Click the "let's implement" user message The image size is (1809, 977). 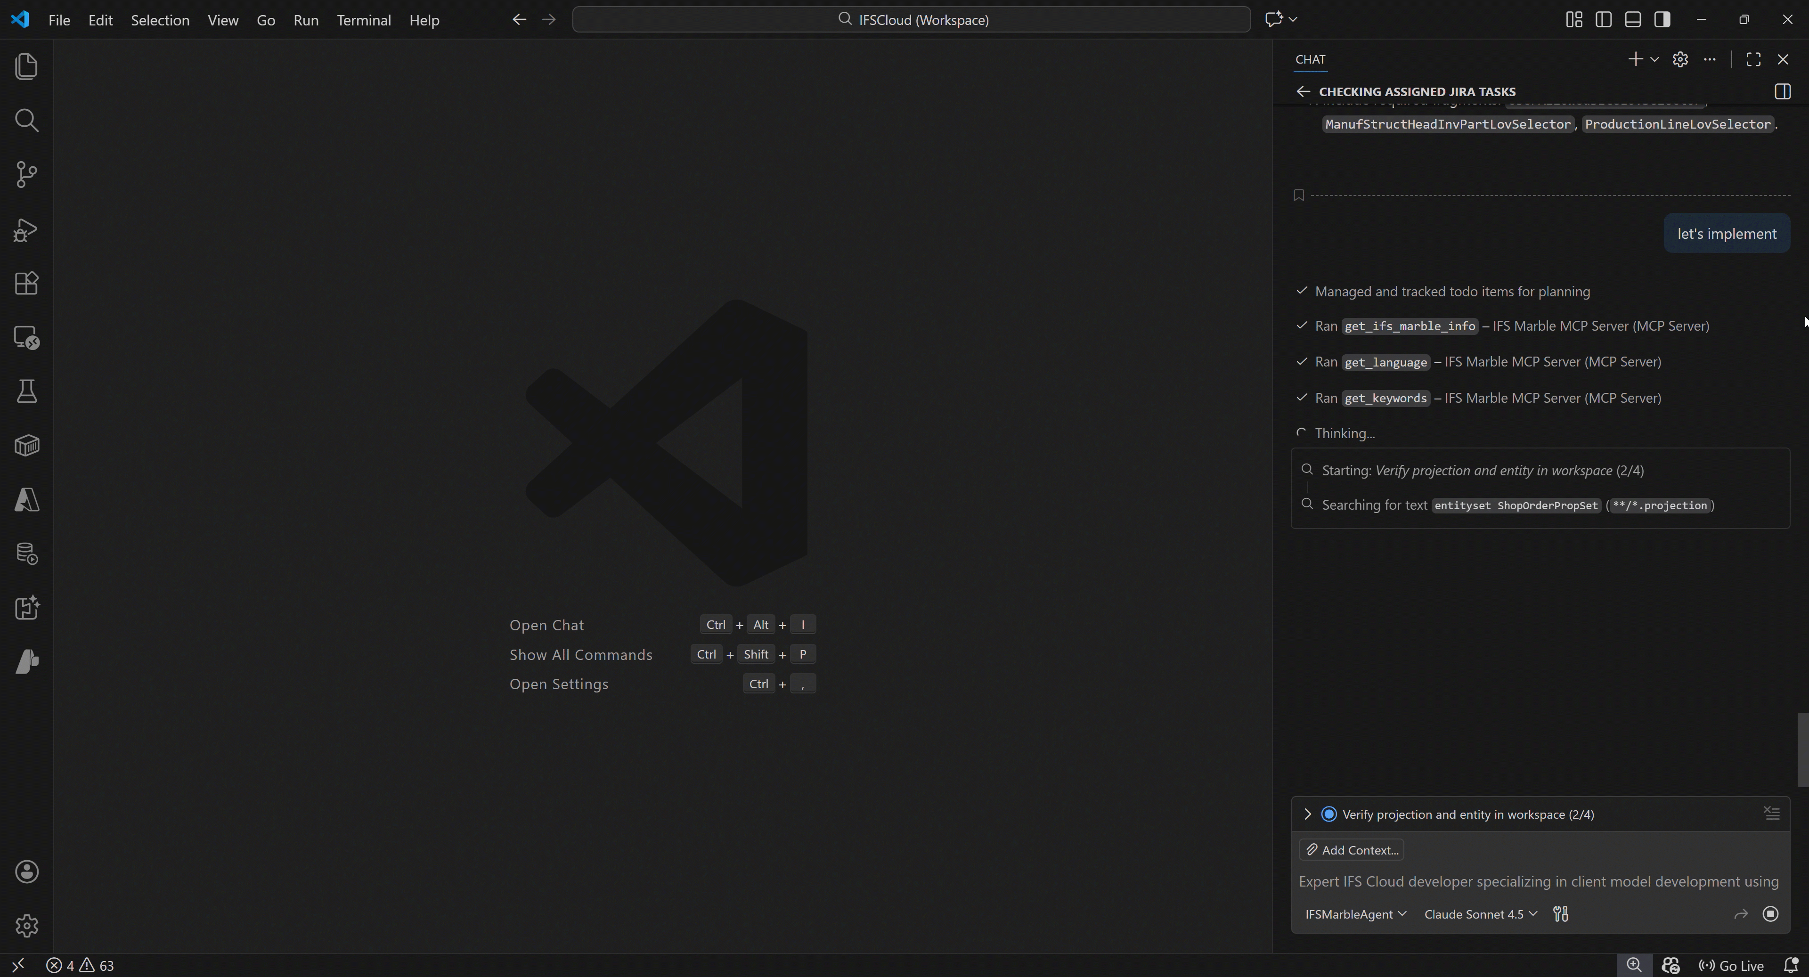tap(1726, 233)
